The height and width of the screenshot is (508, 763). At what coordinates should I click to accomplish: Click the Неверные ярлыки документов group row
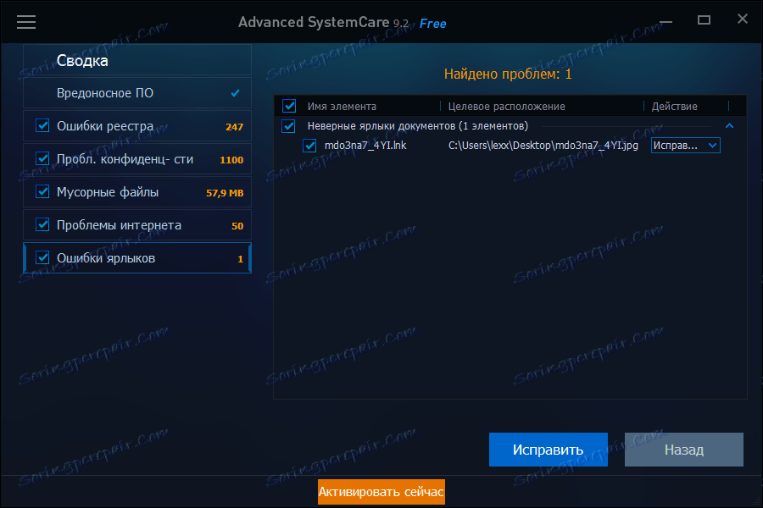510,126
